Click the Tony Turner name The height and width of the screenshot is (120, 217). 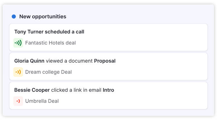tap(29, 32)
